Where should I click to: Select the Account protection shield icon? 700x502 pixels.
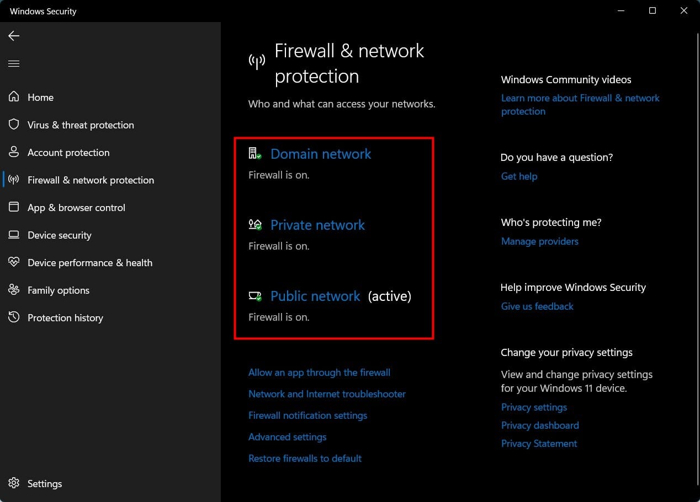(14, 152)
